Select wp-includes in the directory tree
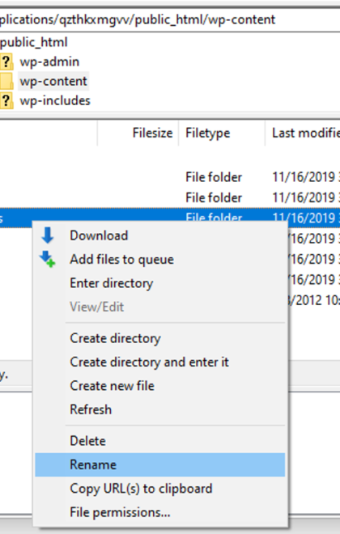Image resolution: width=340 pixels, height=534 pixels. [x=55, y=100]
